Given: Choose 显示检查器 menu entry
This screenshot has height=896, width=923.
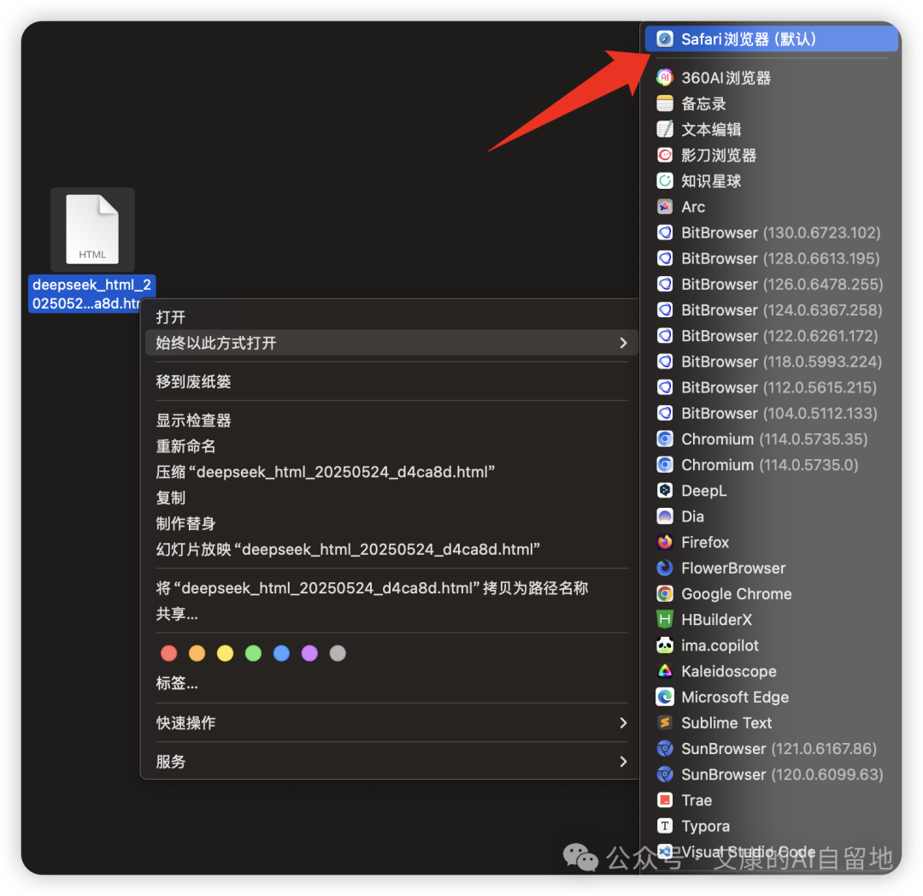Looking at the screenshot, I should click(x=391, y=421).
